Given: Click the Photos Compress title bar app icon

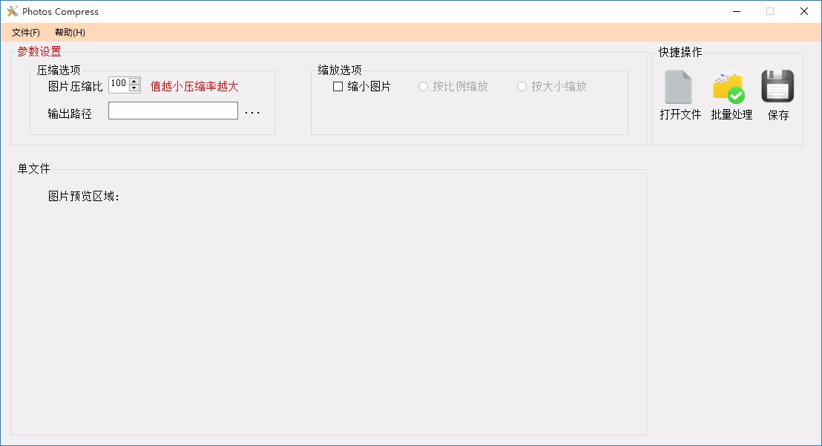Looking at the screenshot, I should click(12, 11).
